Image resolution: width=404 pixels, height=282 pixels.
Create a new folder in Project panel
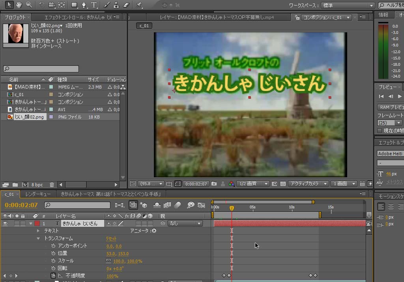coord(15,185)
